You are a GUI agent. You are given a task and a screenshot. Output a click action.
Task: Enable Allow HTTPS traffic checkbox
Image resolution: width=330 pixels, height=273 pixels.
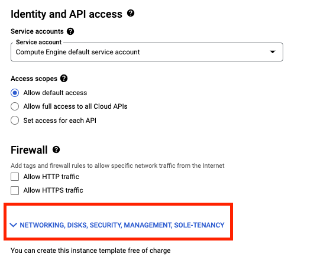coord(15,190)
